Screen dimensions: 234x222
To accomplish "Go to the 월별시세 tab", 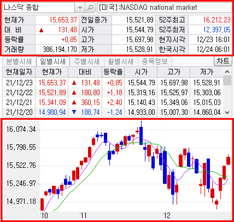I will (x=120, y=61).
